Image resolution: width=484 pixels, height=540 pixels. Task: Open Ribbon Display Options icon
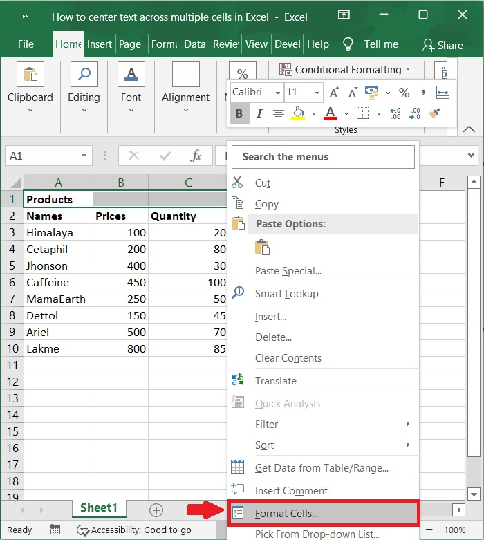pos(344,15)
